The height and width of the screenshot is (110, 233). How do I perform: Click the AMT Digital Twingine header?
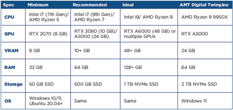(x=204, y=5)
